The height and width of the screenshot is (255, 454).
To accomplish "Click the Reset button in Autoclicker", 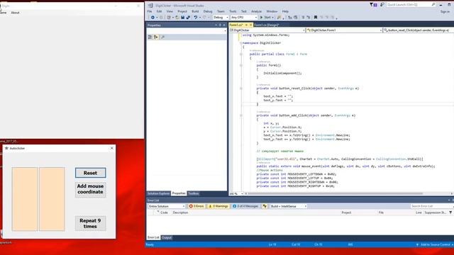I will coord(90,173).
